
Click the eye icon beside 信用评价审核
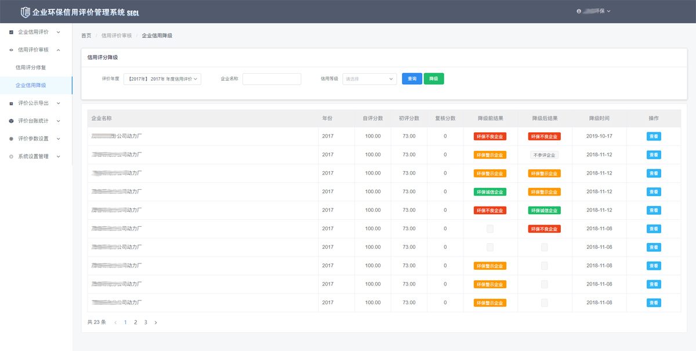(x=11, y=50)
